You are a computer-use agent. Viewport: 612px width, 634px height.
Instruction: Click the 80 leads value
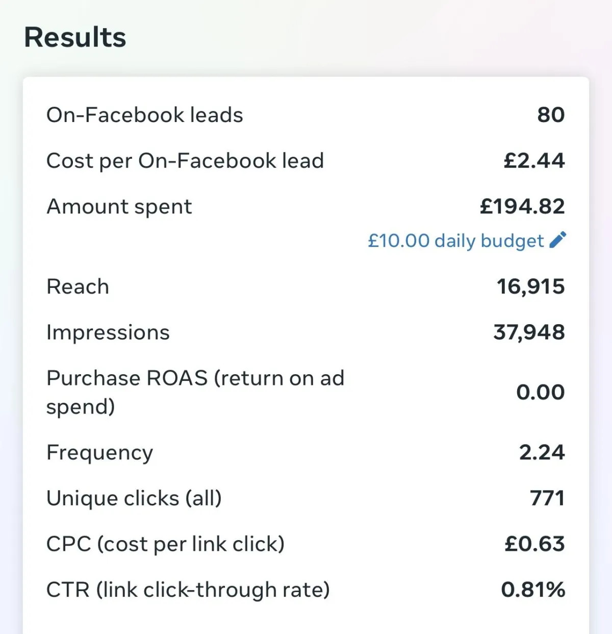coord(551,115)
